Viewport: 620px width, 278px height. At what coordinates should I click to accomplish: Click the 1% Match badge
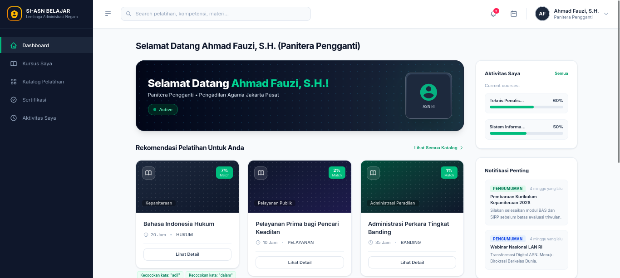(x=449, y=172)
